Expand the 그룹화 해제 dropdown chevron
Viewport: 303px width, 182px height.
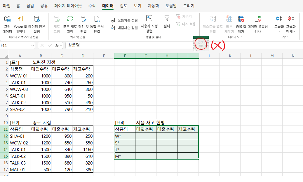coord(294,32)
